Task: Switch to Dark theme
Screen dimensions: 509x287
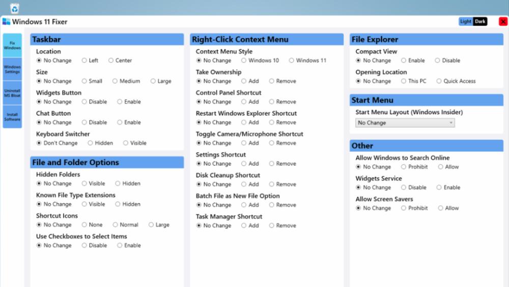Action: [x=480, y=21]
